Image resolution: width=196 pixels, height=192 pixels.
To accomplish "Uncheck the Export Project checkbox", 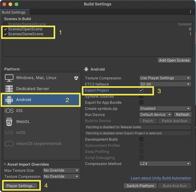I will (x=141, y=91).
